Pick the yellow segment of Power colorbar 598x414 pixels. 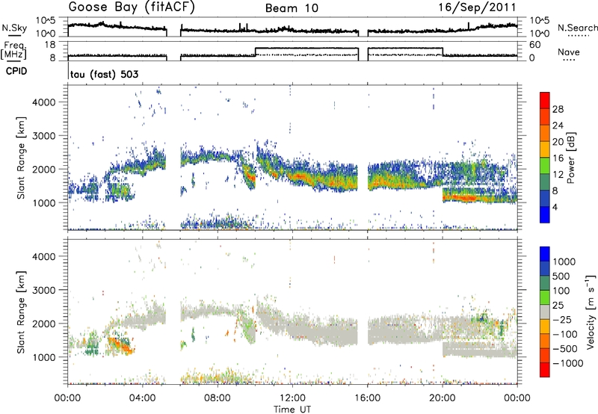545,149
